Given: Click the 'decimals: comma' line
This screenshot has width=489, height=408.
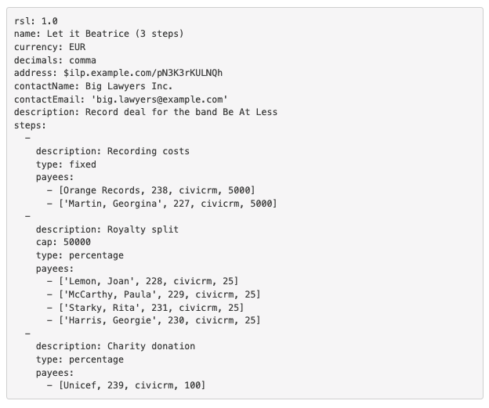Looking at the screenshot, I should pos(55,60).
